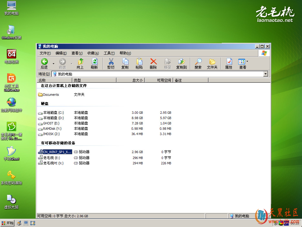Open the Back button history dropdown arrow
This screenshot has height=227, width=302.
53,64
